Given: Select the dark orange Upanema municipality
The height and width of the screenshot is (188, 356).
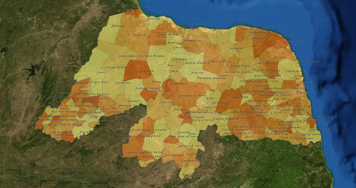Looking at the screenshot, I should pyautogui.click(x=137, y=70).
